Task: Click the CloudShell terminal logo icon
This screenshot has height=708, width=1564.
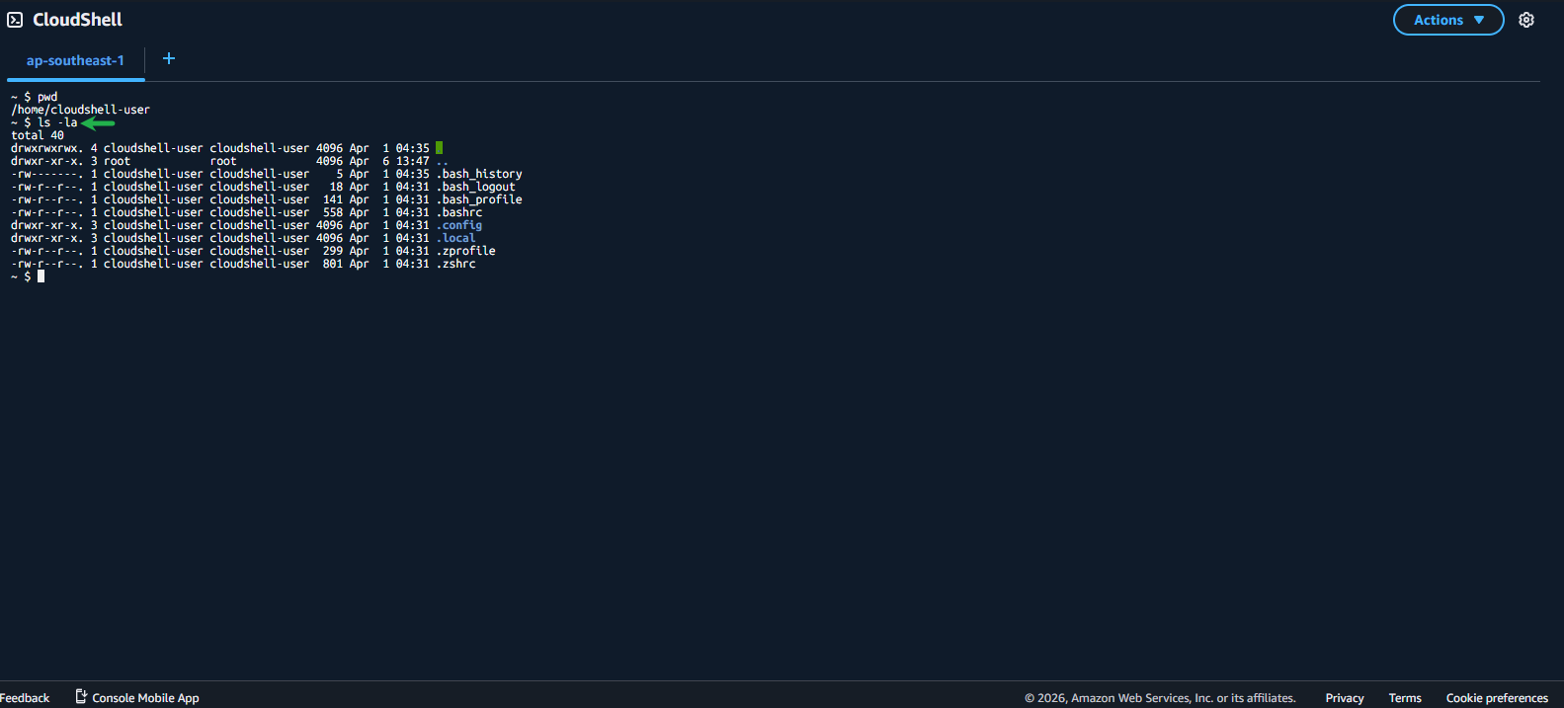Action: point(15,20)
